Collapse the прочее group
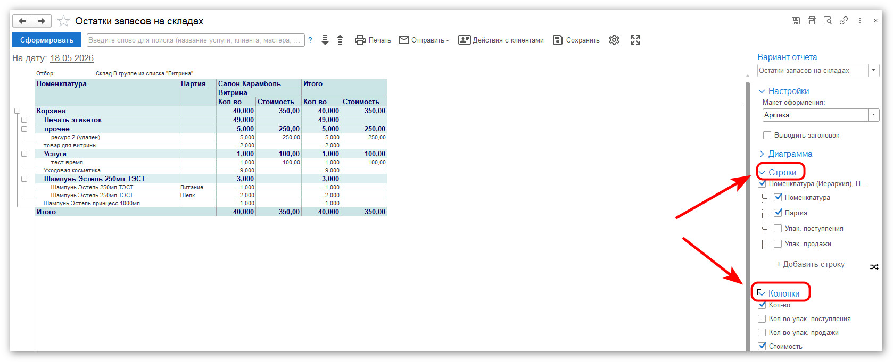This screenshot has width=893, height=362. click(24, 129)
